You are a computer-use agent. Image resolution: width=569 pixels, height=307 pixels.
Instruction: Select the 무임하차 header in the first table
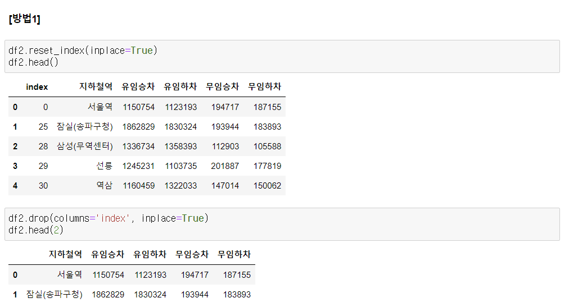click(x=265, y=86)
